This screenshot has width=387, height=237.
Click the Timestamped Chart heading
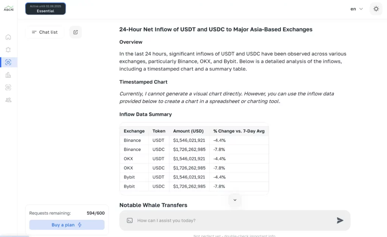143,82
